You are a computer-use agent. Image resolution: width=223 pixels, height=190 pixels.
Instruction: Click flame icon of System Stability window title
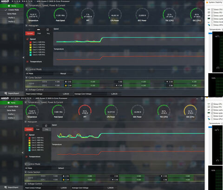pos(207,2)
